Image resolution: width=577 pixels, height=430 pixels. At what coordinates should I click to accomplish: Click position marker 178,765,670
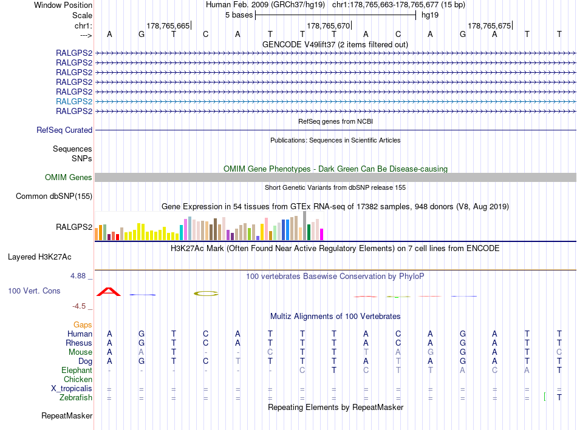(x=329, y=25)
